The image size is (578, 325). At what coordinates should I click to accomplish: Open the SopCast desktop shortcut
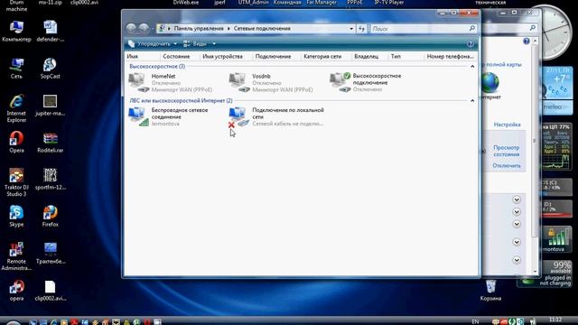click(51, 69)
